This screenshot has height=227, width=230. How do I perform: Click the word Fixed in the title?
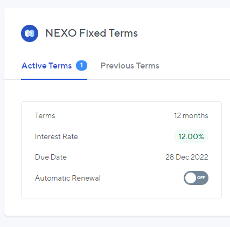[x=93, y=33]
